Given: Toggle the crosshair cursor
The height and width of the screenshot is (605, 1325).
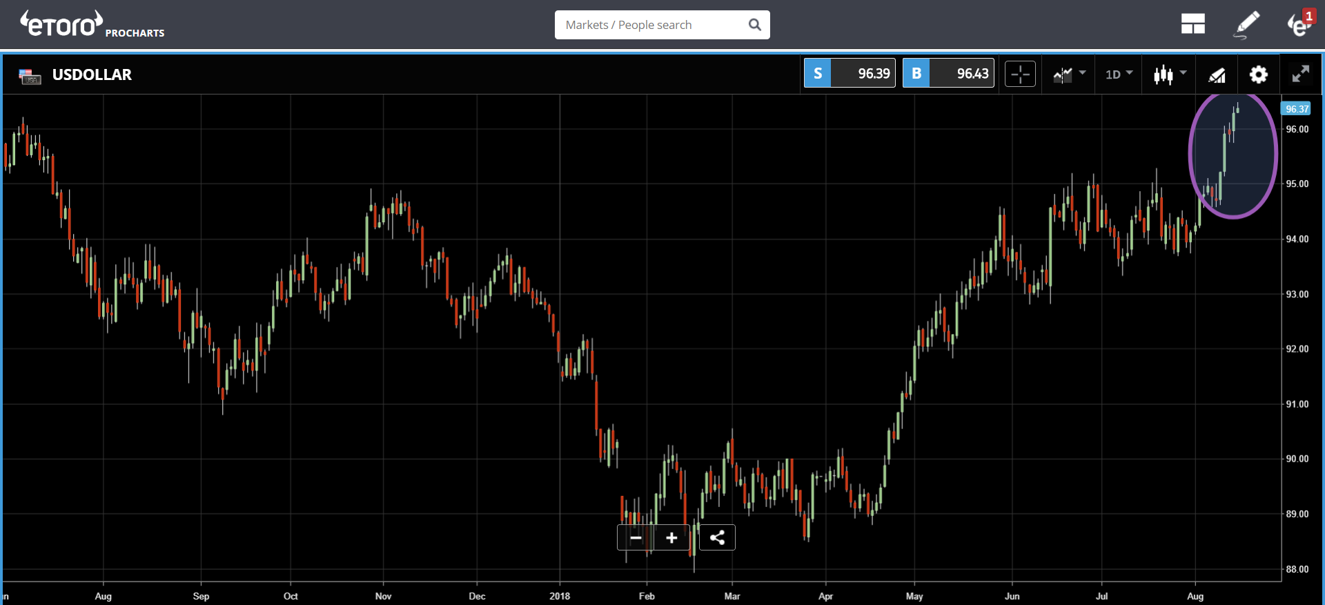Looking at the screenshot, I should (1020, 74).
